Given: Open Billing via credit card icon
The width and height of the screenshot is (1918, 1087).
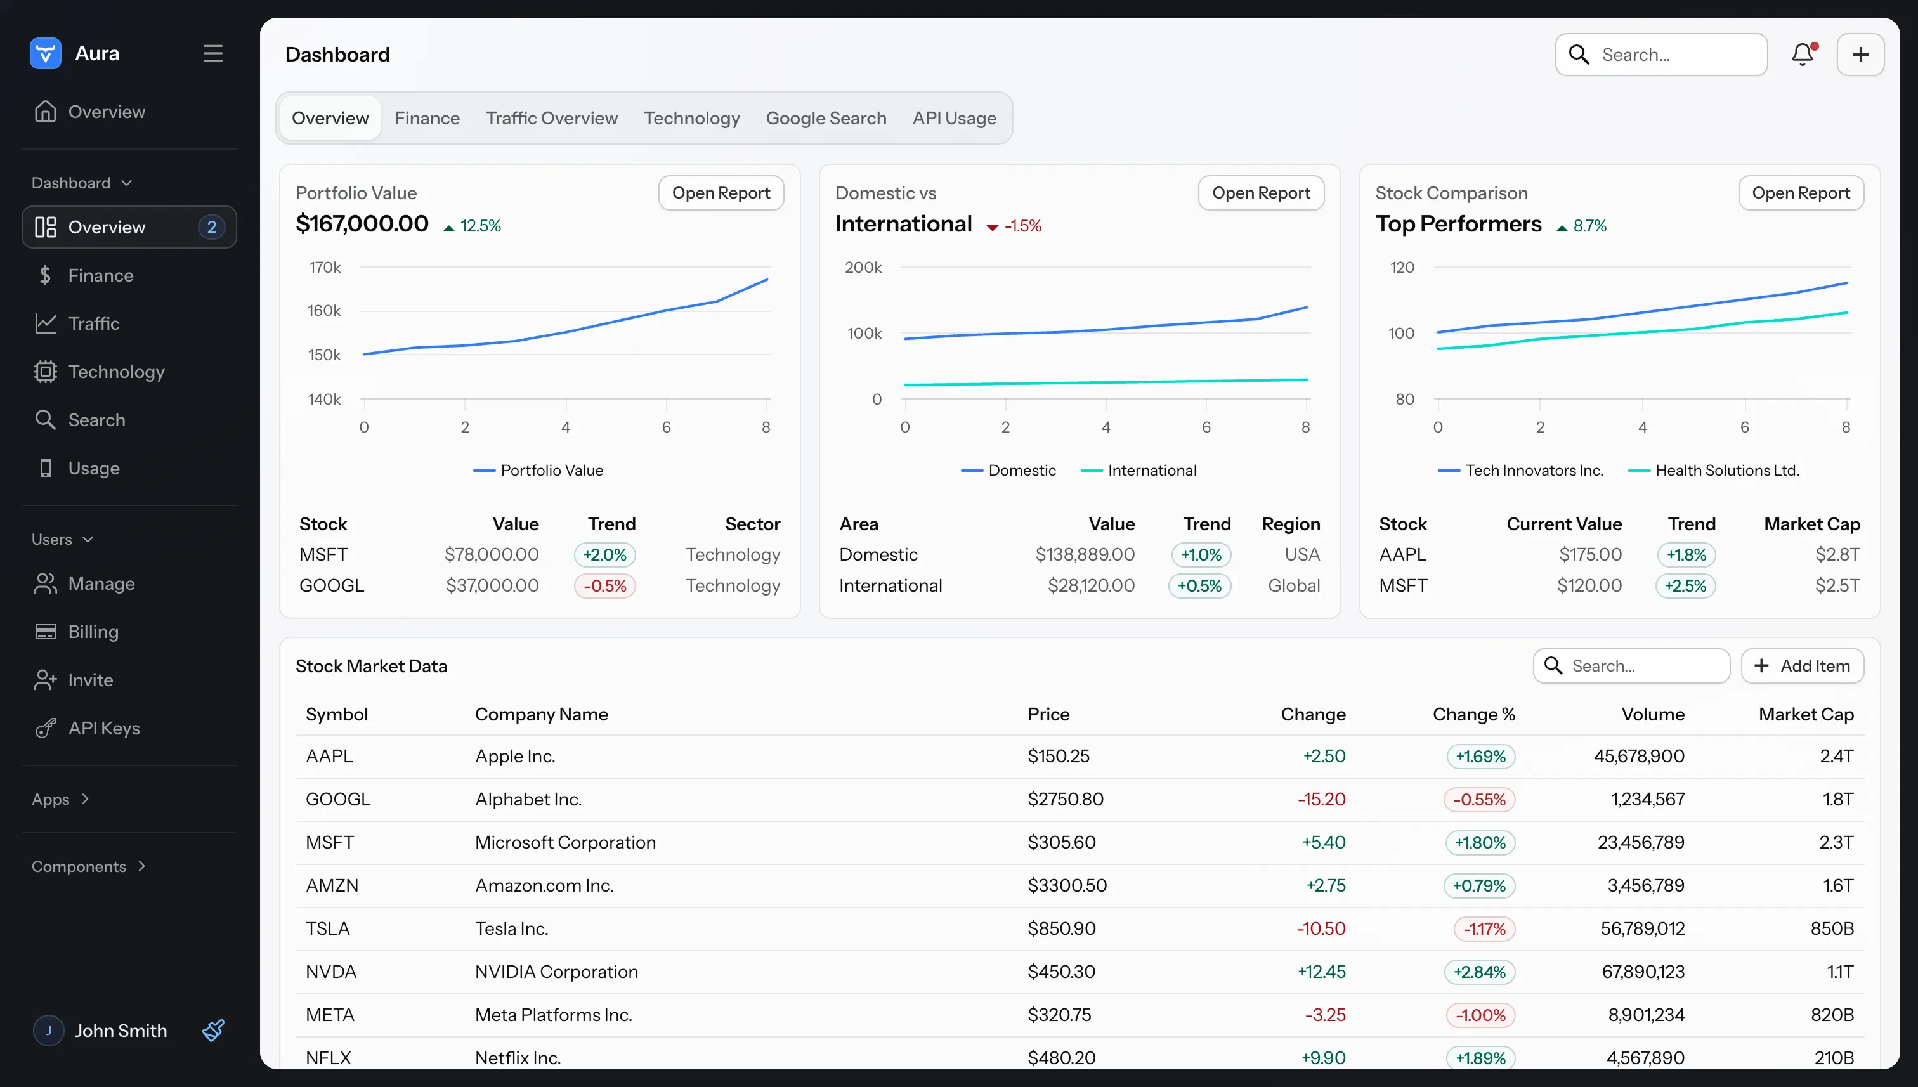Looking at the screenshot, I should pyautogui.click(x=46, y=632).
